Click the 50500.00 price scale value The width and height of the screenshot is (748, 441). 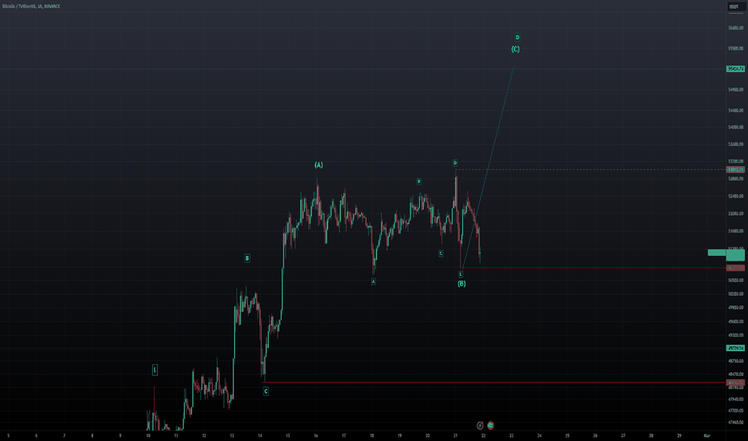[x=736, y=281]
